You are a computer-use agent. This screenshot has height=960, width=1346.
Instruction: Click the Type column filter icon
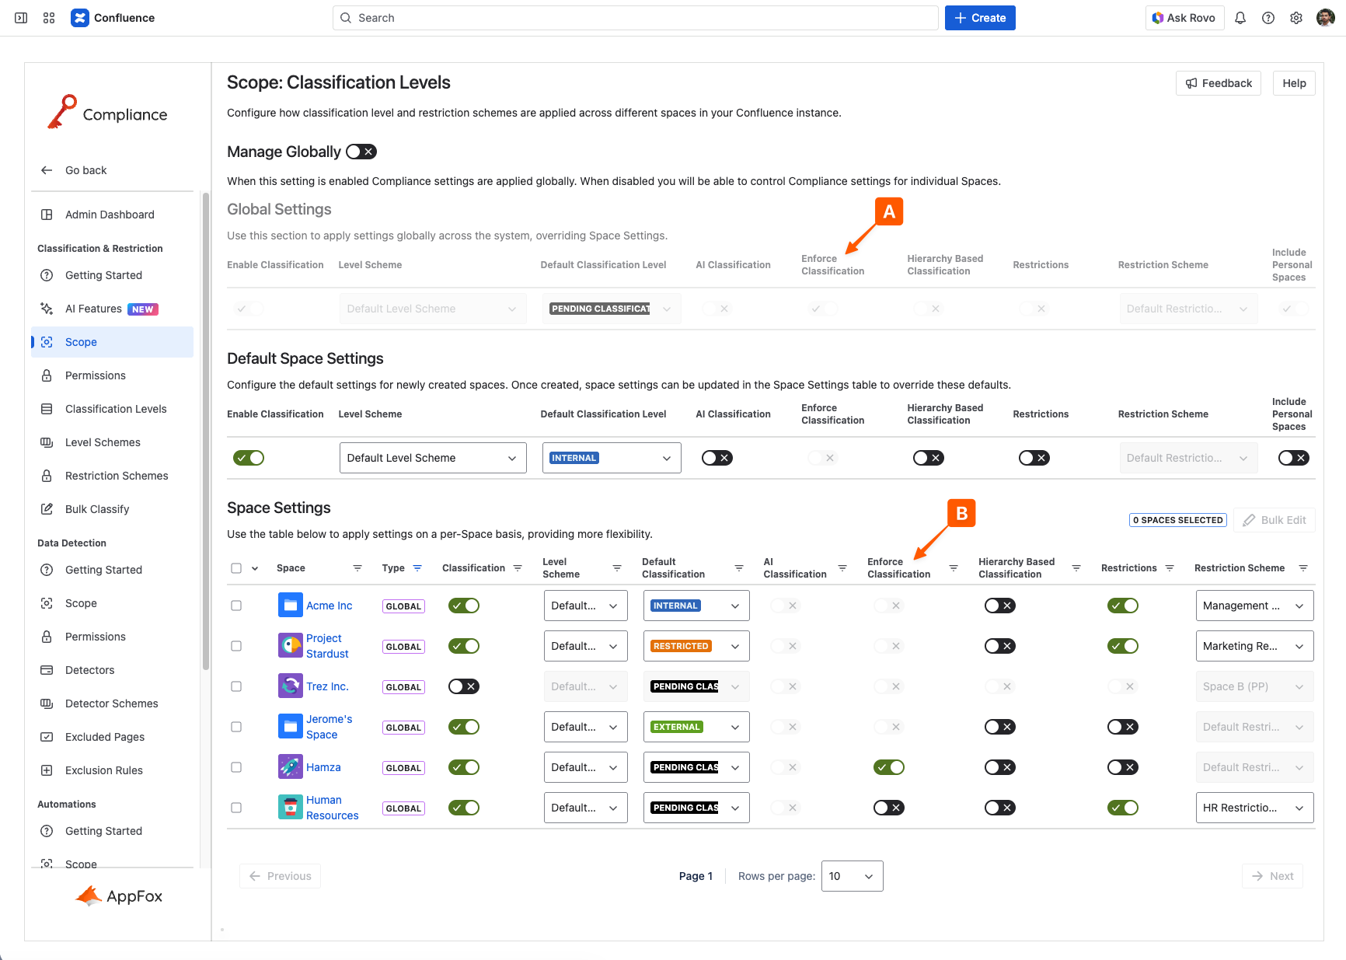417,568
